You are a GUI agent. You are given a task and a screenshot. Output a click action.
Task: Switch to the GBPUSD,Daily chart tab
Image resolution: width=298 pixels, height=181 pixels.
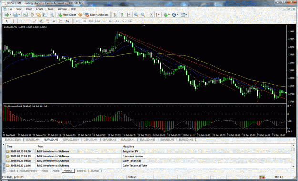pyautogui.click(x=71, y=140)
